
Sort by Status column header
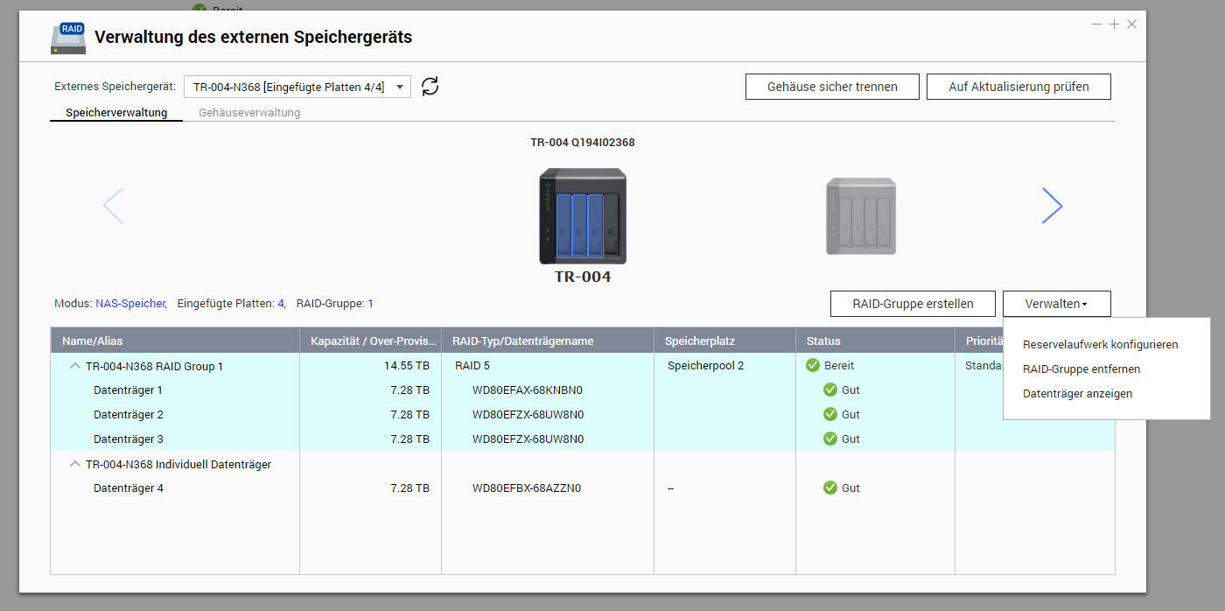pyautogui.click(x=875, y=341)
